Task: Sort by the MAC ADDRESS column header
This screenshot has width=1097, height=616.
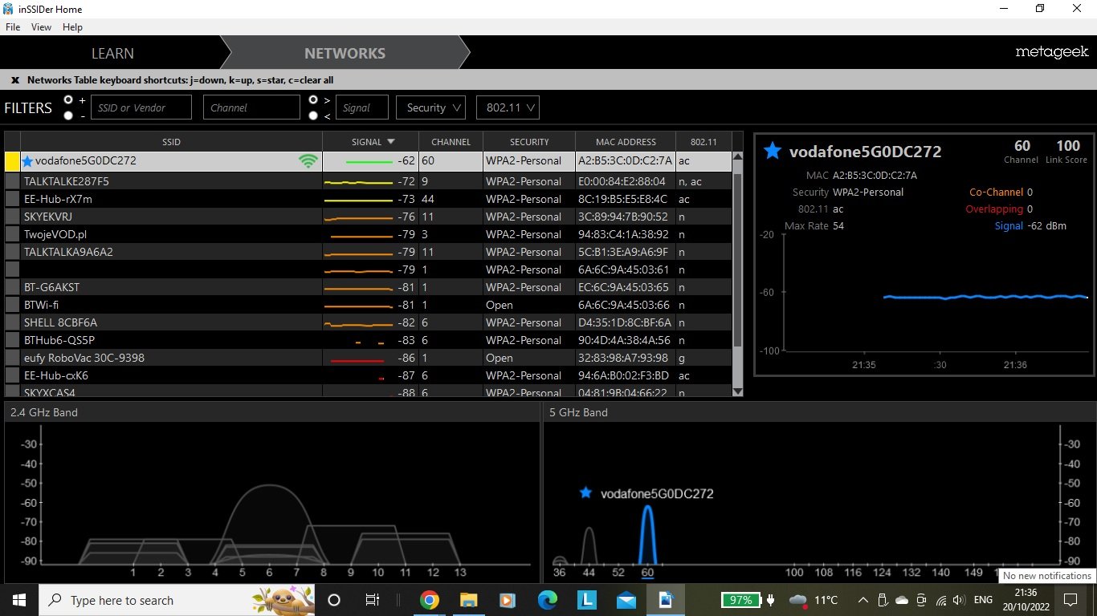Action: click(626, 142)
